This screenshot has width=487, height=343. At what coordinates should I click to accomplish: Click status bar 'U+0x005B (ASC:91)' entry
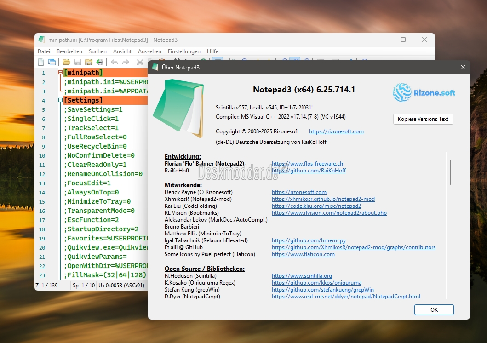[x=121, y=285]
